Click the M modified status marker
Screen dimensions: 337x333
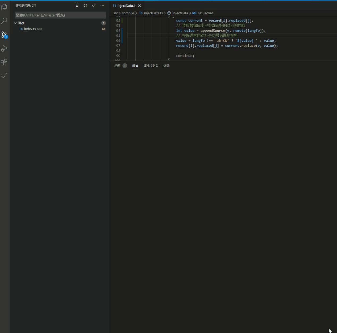click(103, 29)
